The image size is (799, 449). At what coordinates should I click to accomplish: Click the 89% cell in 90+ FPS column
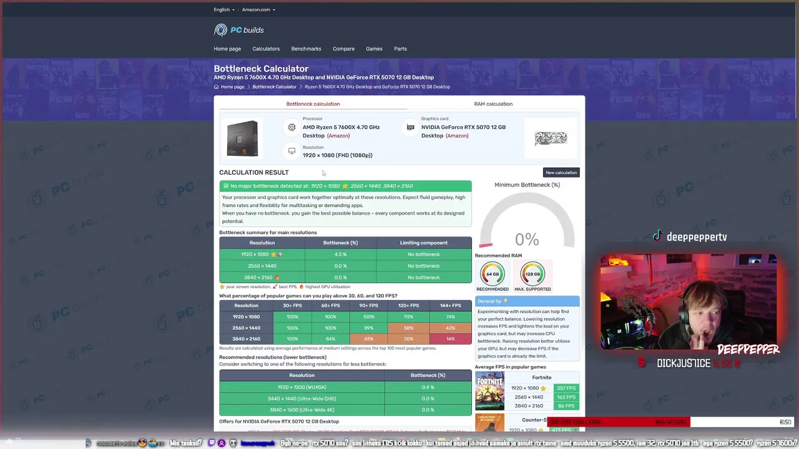point(368,328)
